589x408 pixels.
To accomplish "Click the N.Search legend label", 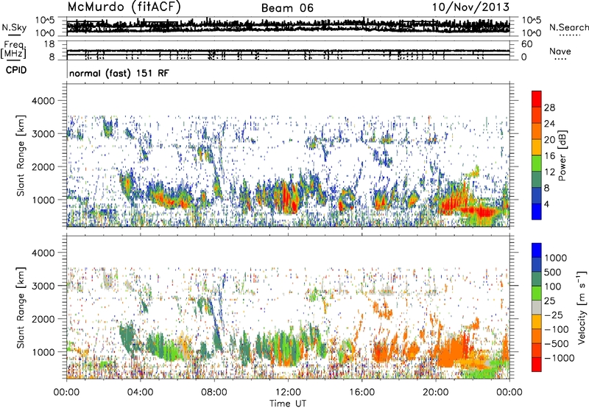I will (568, 27).
